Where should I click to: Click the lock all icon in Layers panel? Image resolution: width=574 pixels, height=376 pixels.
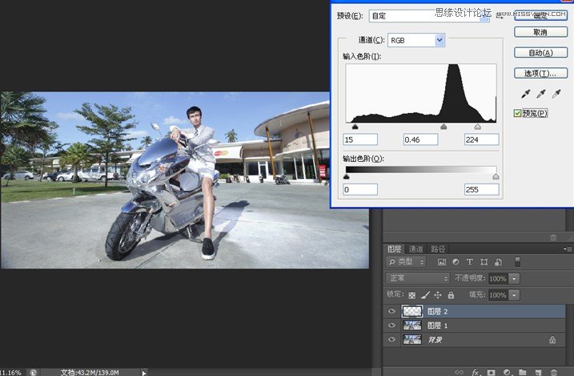tap(451, 295)
